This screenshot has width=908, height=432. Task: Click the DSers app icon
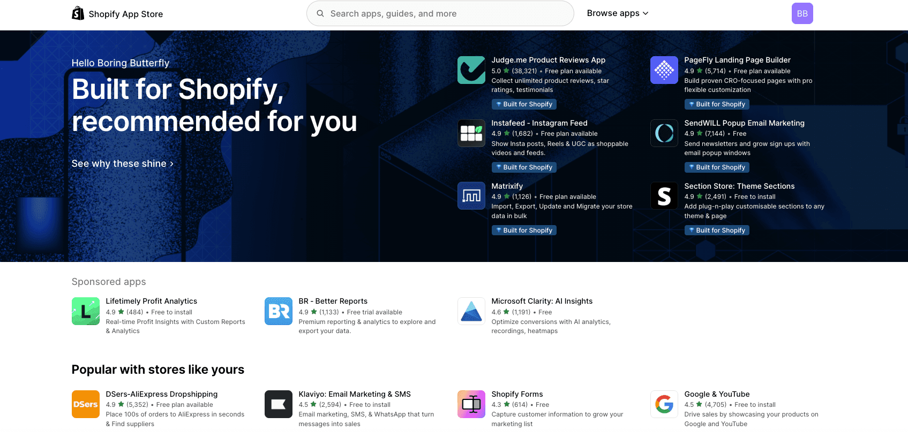pyautogui.click(x=86, y=404)
